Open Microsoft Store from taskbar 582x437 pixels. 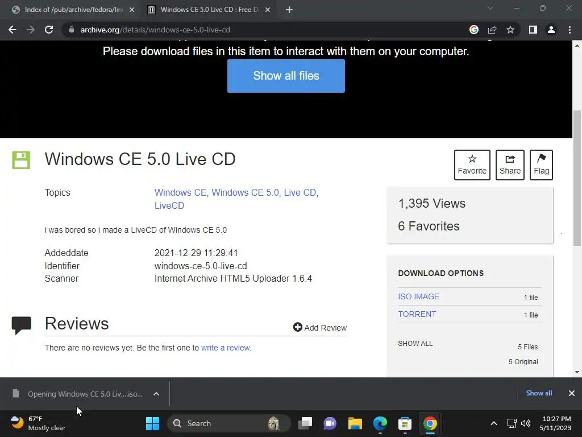(x=405, y=423)
